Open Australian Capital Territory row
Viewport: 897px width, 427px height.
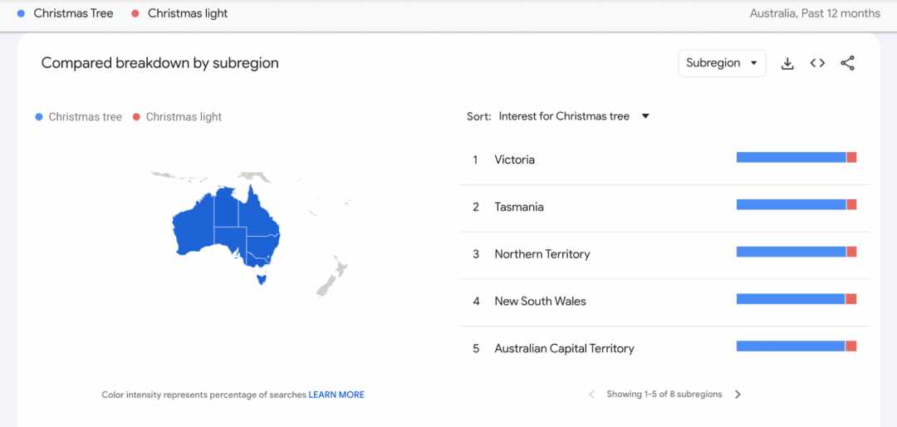[x=664, y=348]
